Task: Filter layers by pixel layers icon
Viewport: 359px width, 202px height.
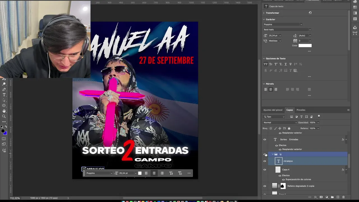Action: click(291, 117)
